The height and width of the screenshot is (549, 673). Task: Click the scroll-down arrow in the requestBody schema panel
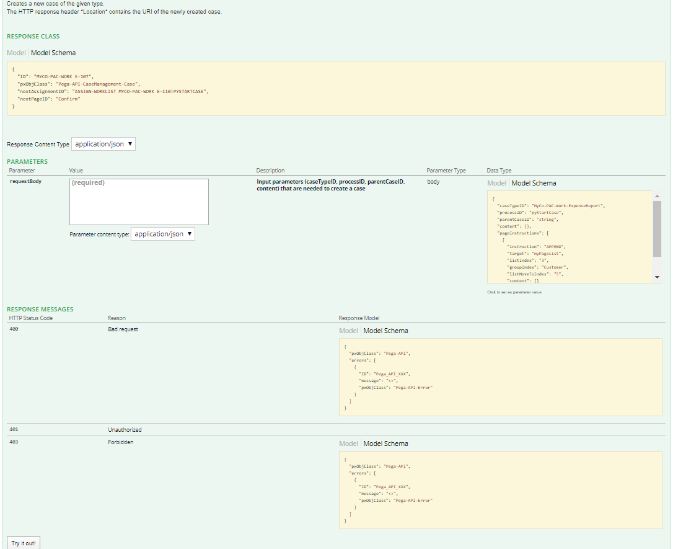click(657, 276)
